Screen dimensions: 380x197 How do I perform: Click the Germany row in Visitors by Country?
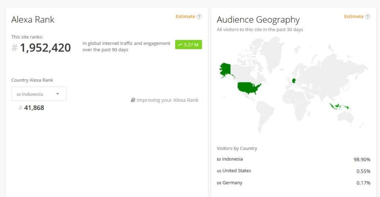(294, 183)
